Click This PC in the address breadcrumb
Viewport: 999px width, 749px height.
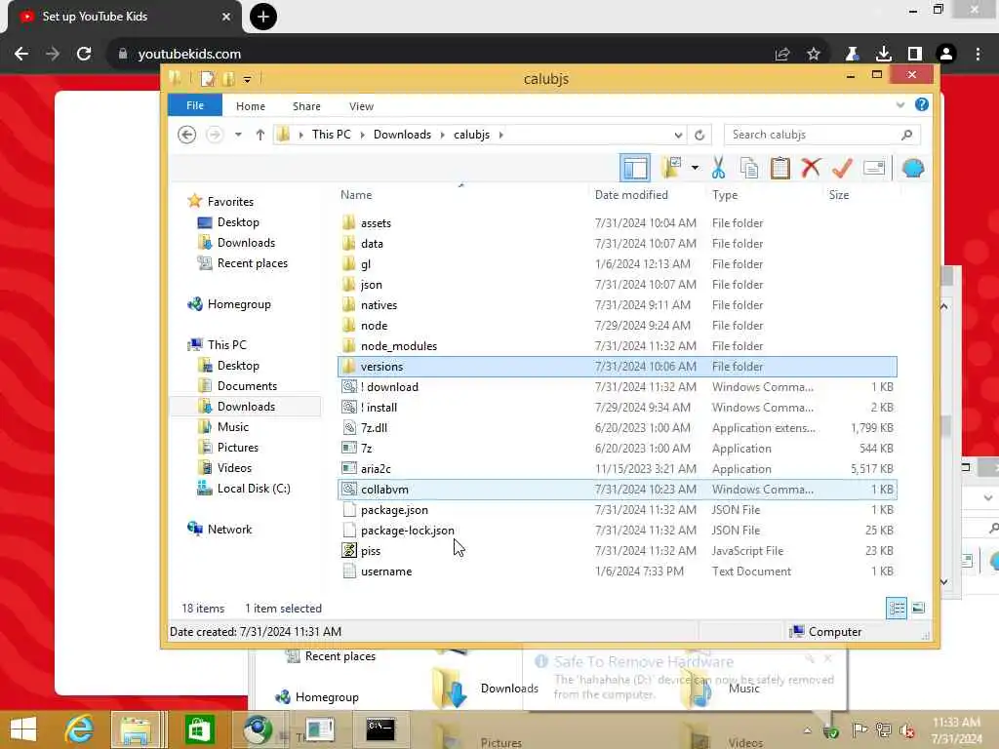pos(332,135)
